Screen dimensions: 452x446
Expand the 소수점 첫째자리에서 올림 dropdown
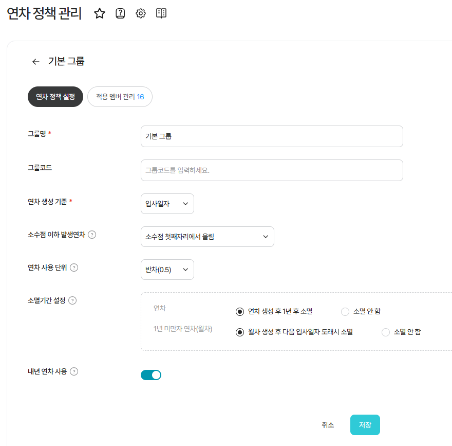[207, 237]
